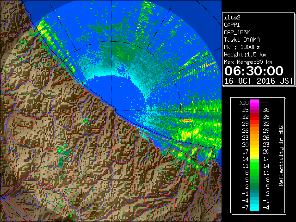Click the '-7' legend value on left column

pos(245,207)
